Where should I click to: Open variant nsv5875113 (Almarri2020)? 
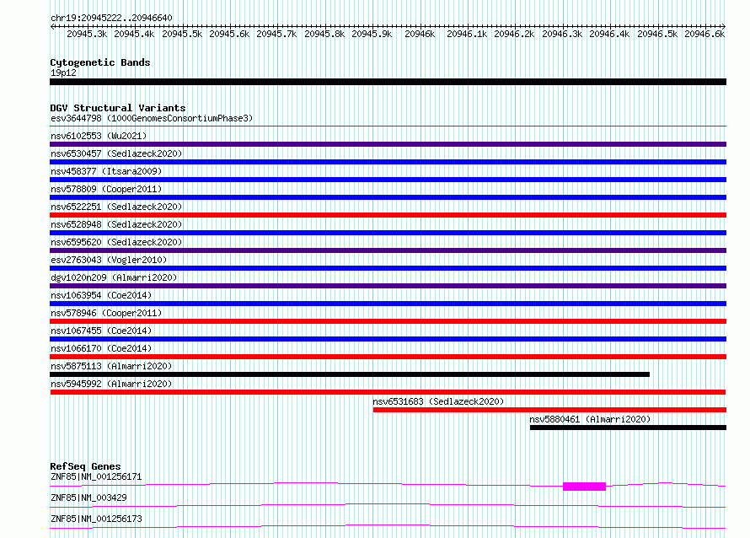coord(111,366)
